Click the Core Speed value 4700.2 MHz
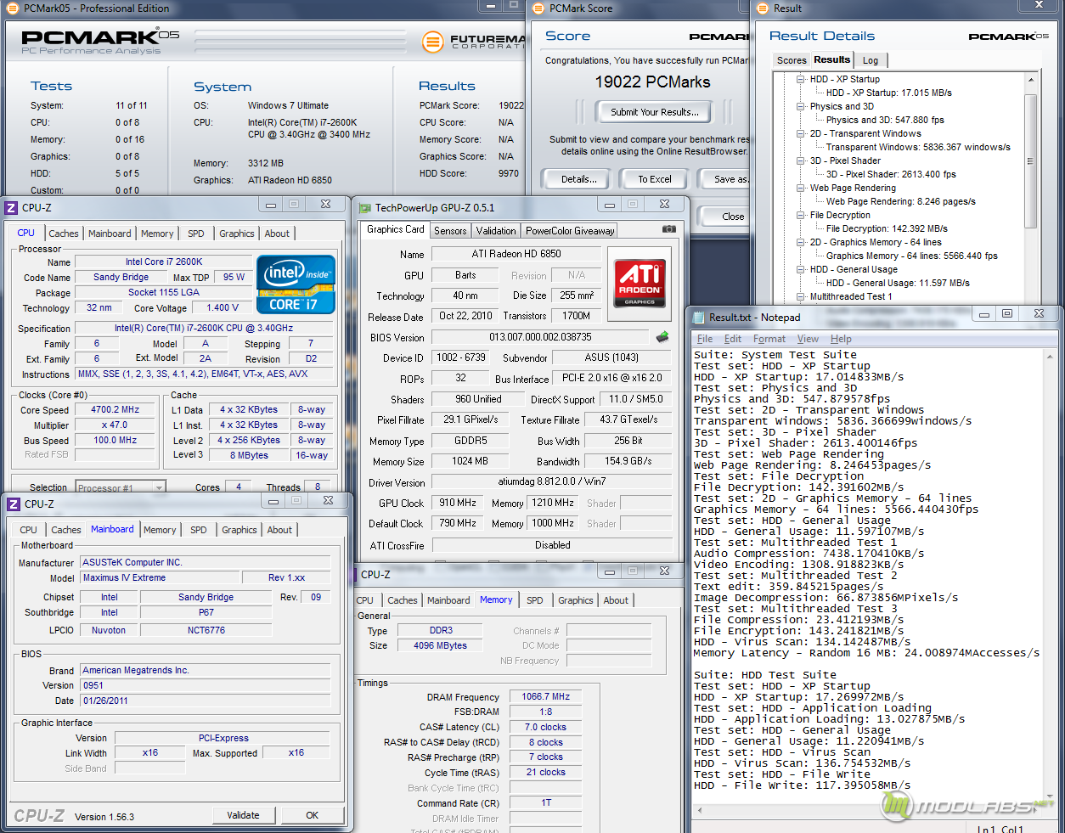The width and height of the screenshot is (1065, 833). (116, 409)
